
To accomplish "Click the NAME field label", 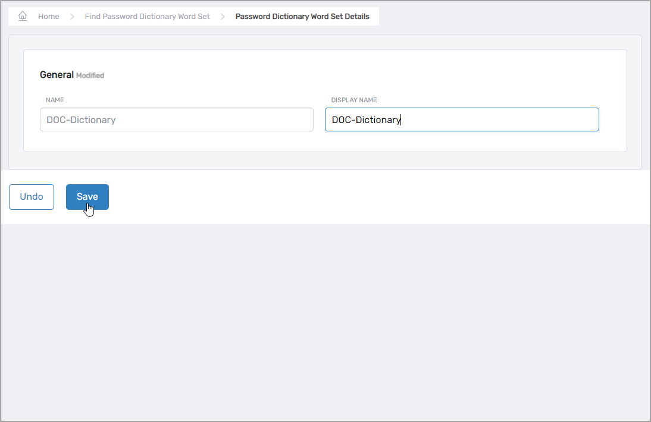I will (55, 100).
